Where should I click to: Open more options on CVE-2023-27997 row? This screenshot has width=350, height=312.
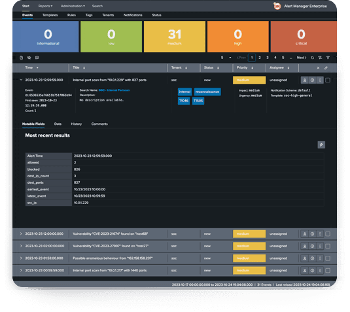click(x=320, y=246)
